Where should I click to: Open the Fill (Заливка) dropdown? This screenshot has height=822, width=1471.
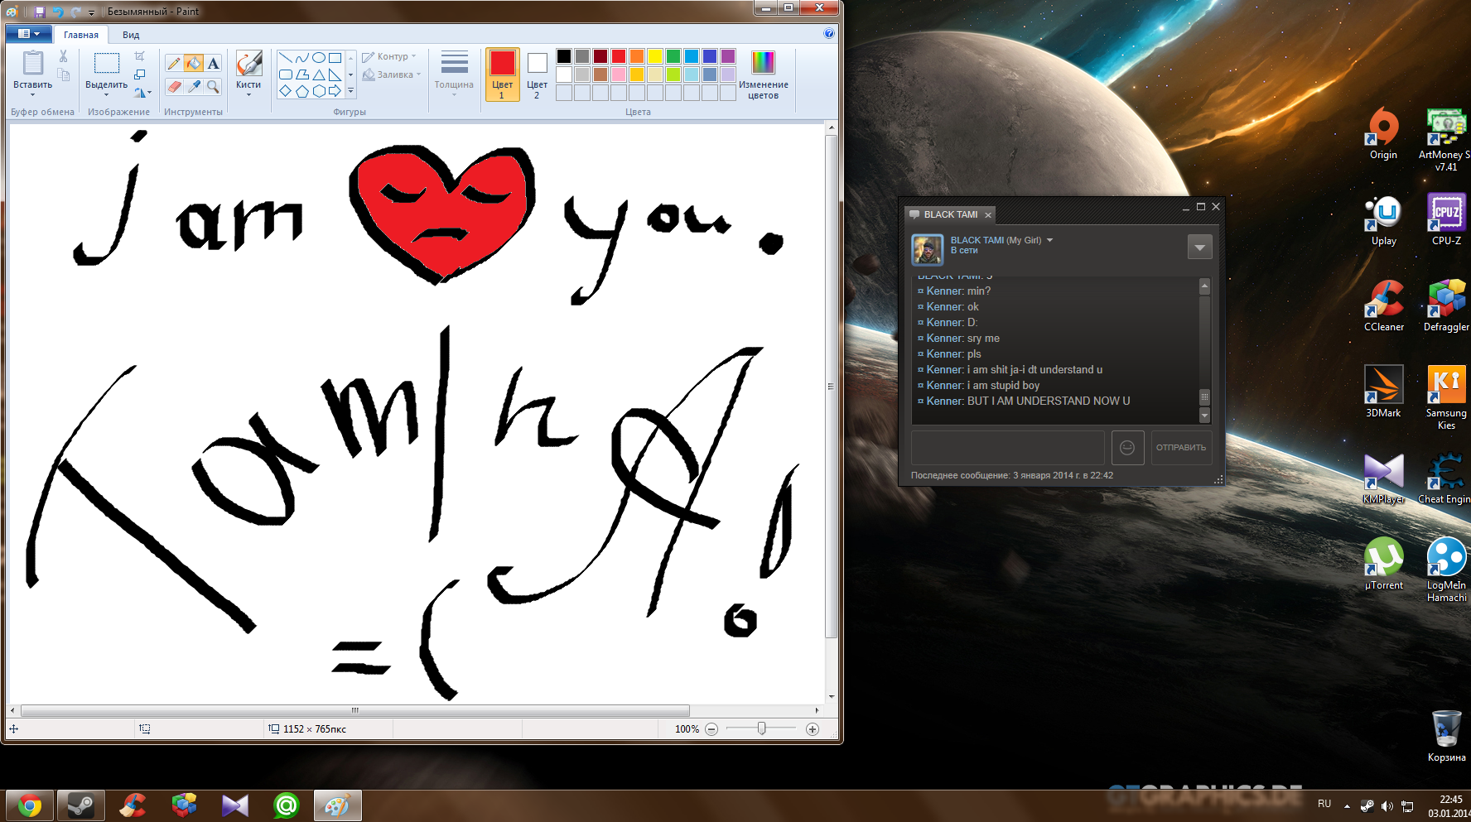coord(391,75)
